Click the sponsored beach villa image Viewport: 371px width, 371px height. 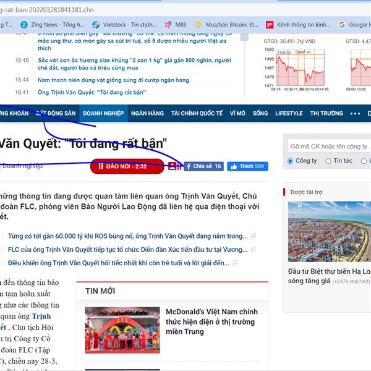330,232
